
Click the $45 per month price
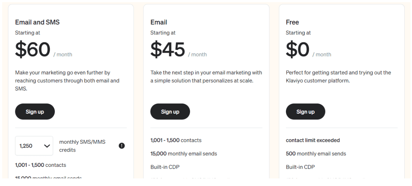[179, 50]
